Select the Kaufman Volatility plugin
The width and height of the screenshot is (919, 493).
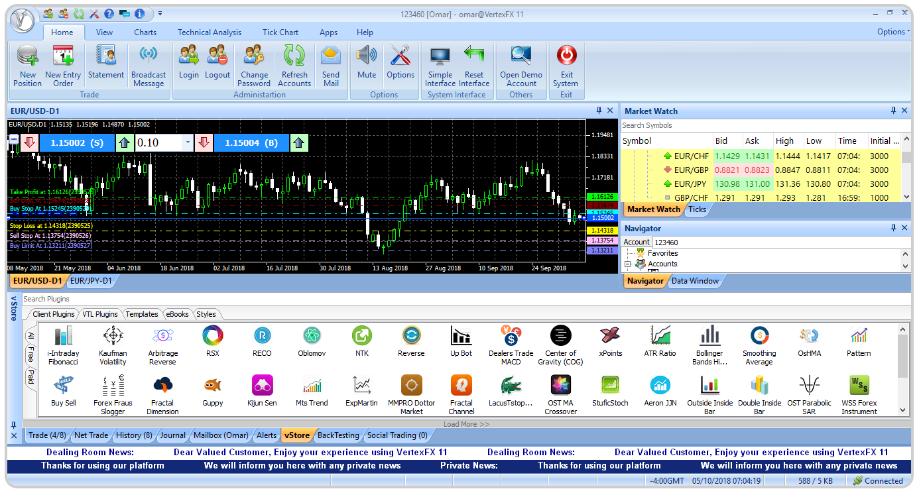113,345
